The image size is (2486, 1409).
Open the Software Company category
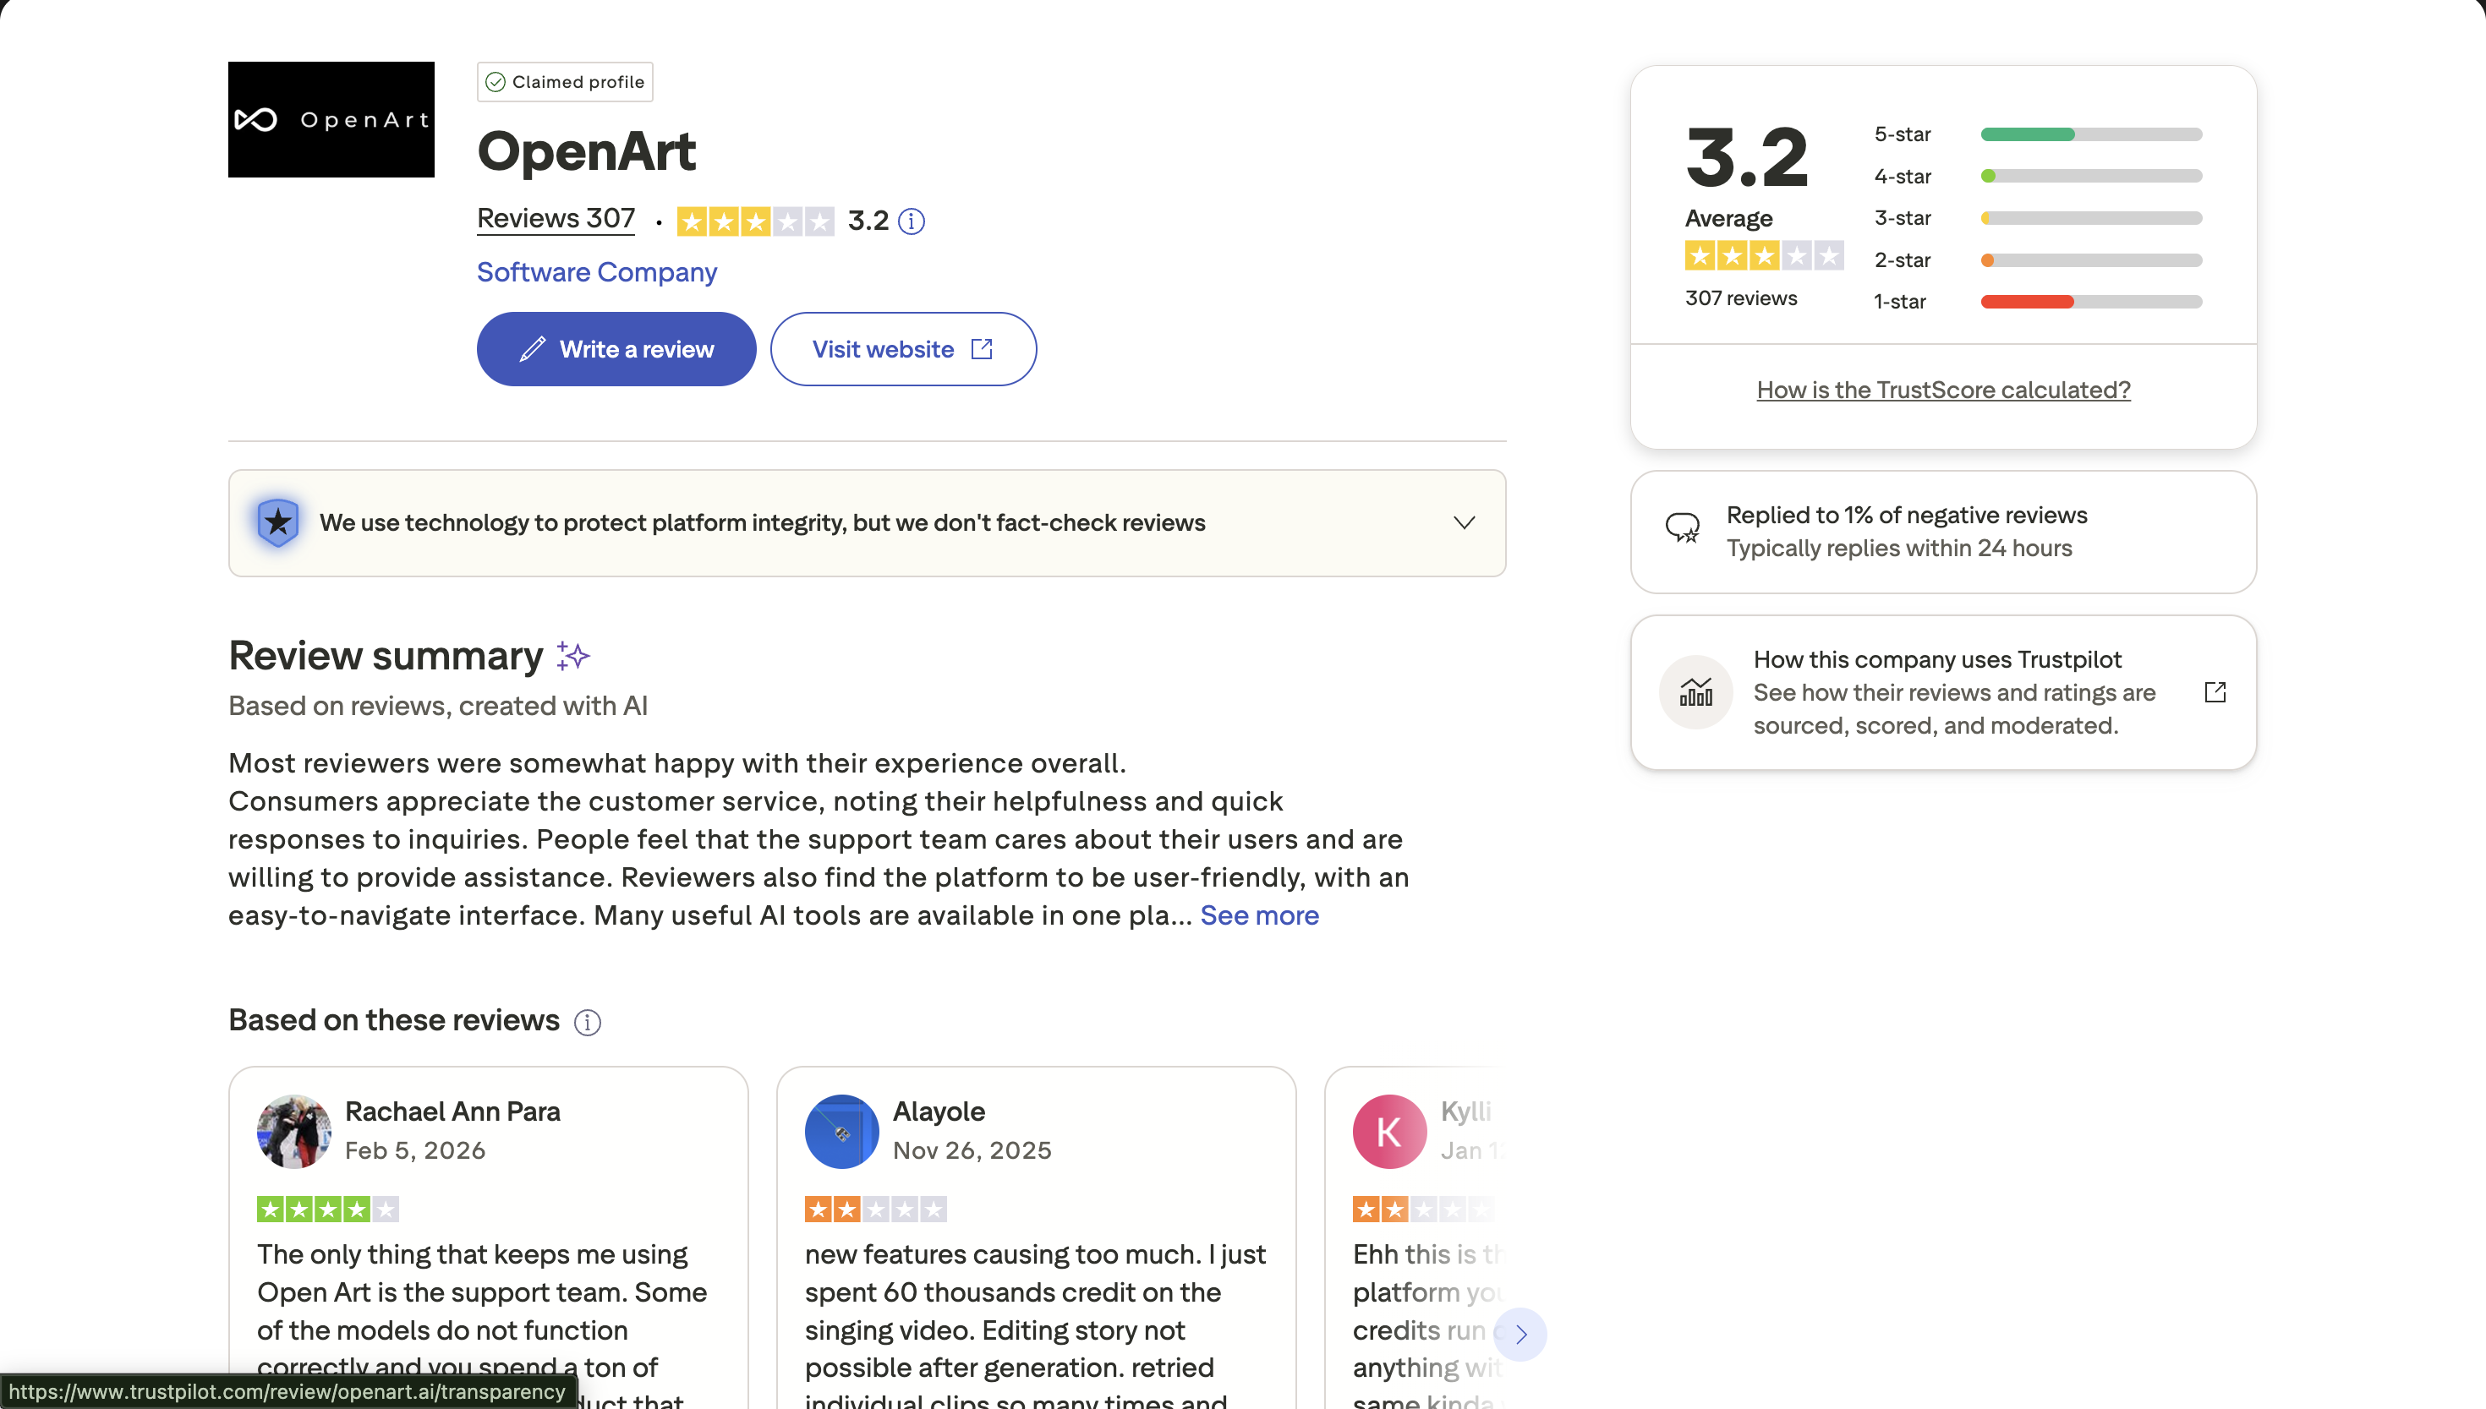click(x=595, y=272)
